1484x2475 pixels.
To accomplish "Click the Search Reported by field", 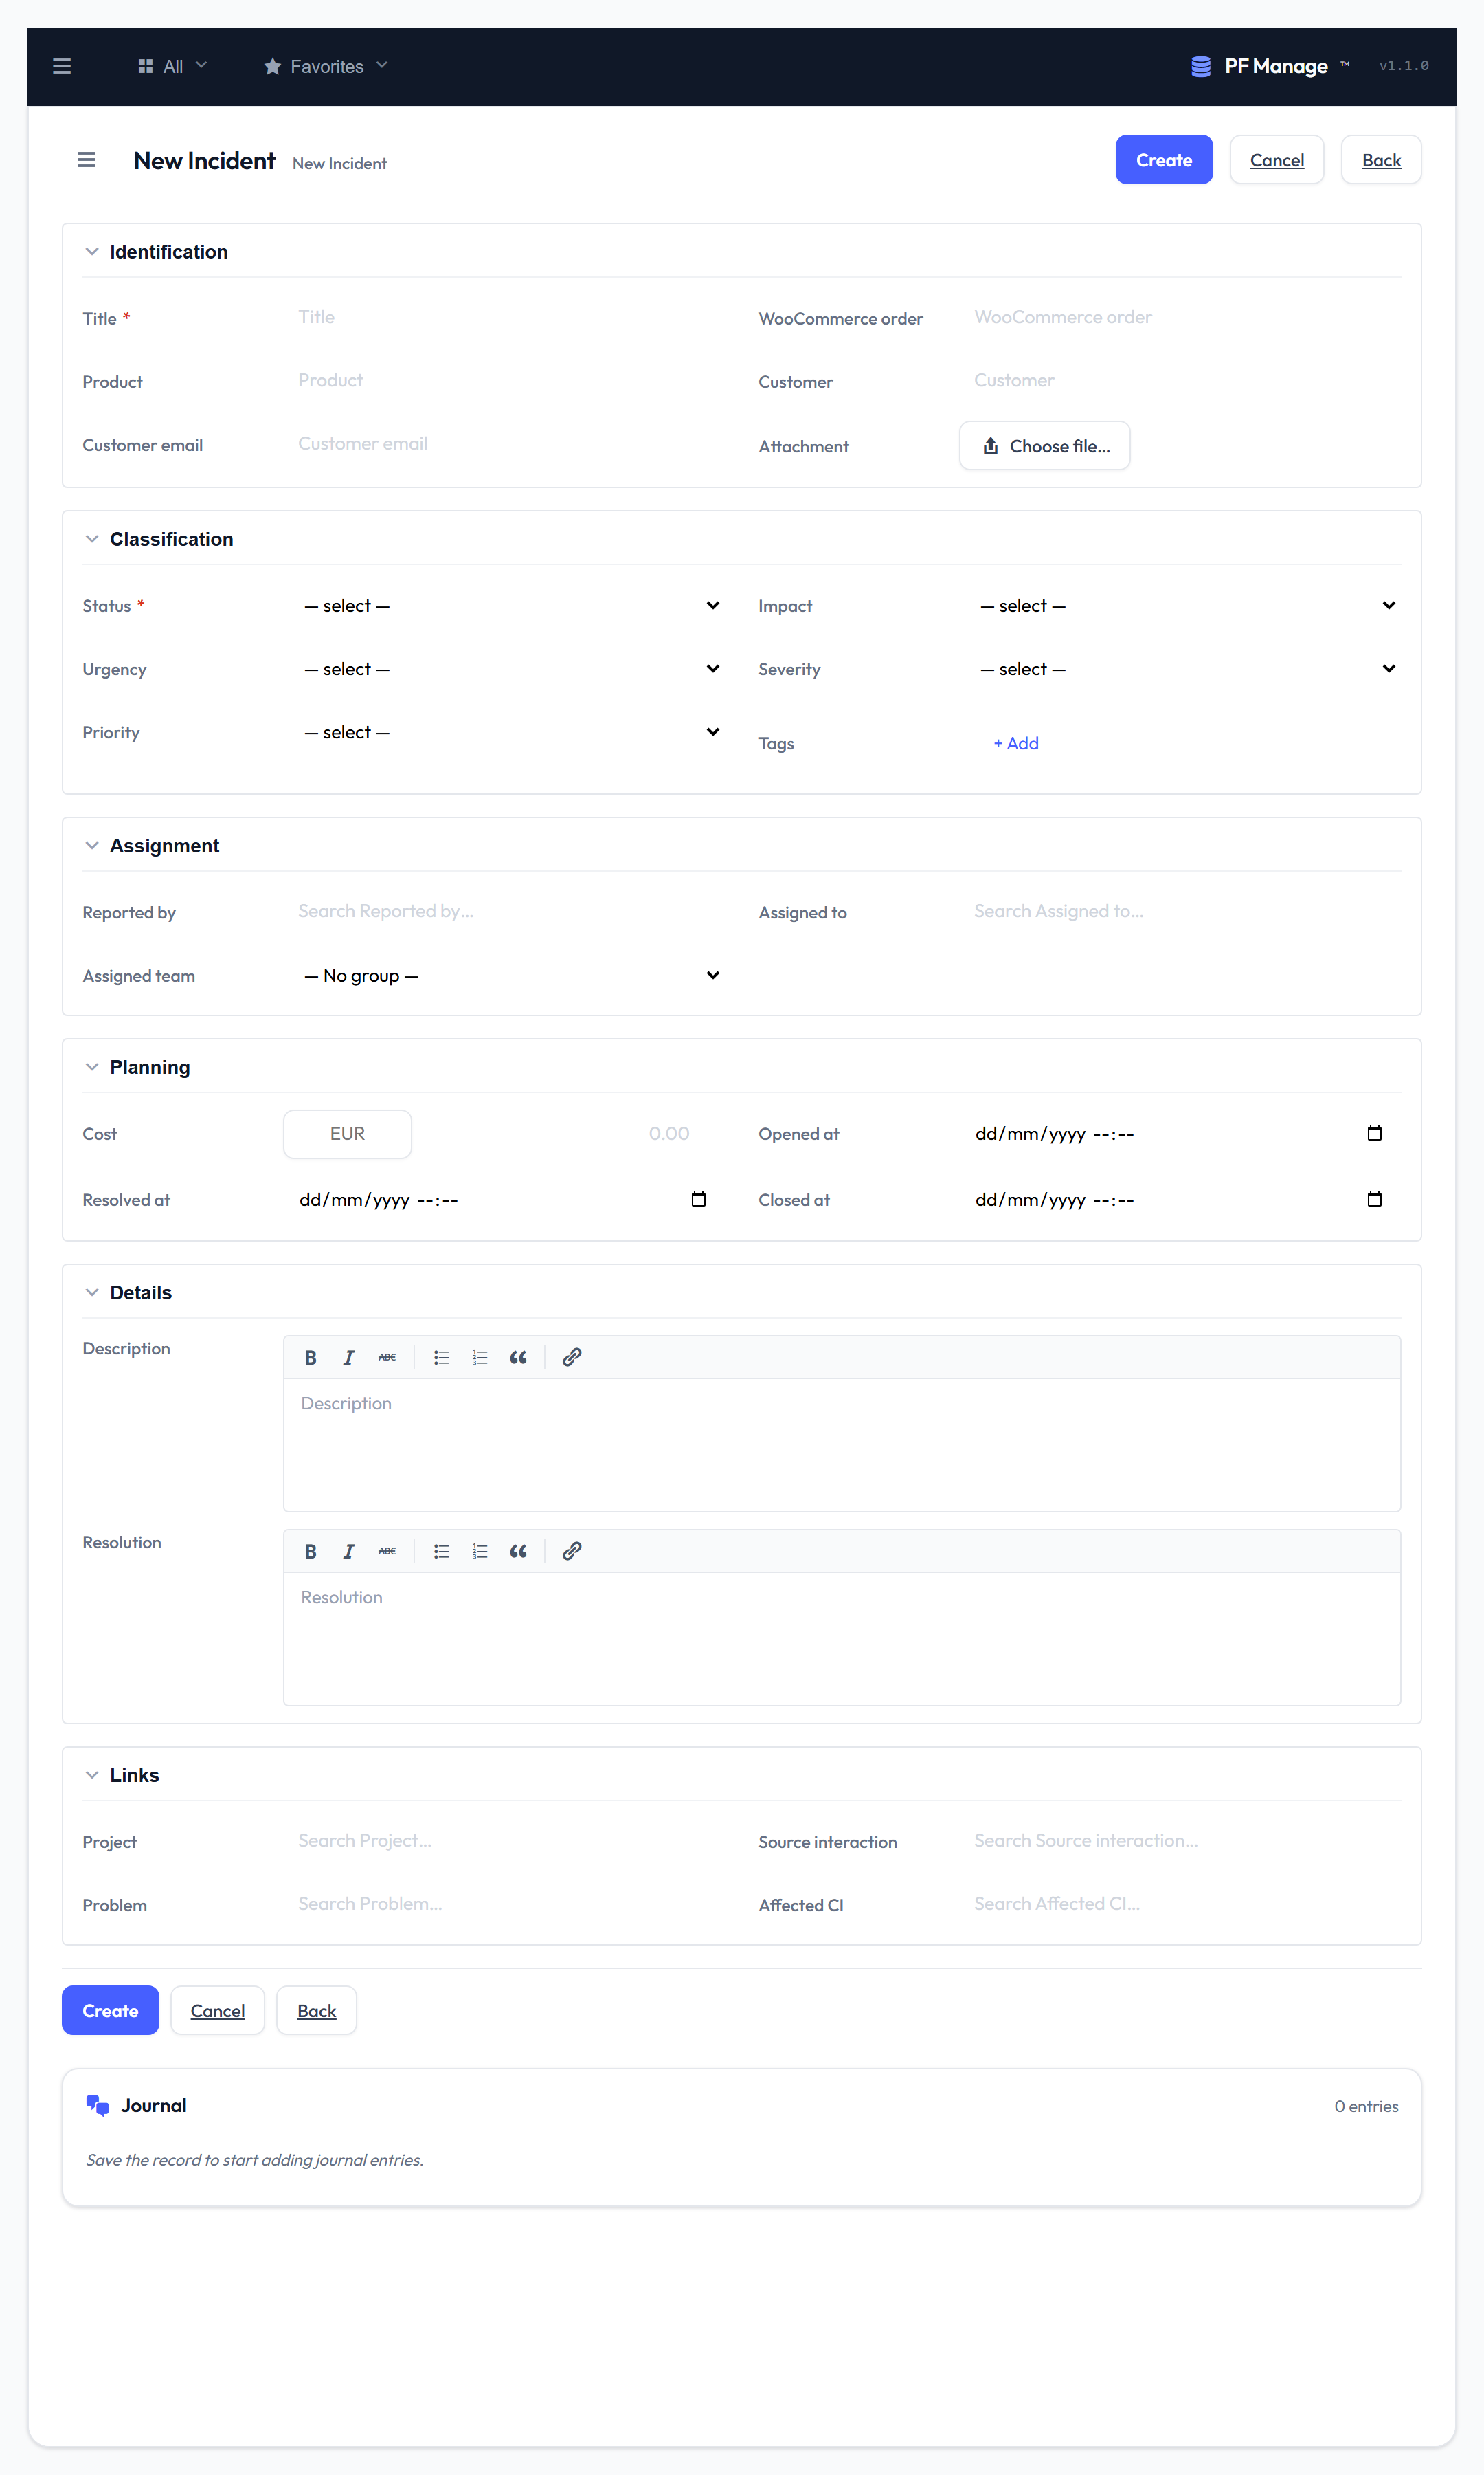I will click(x=505, y=912).
